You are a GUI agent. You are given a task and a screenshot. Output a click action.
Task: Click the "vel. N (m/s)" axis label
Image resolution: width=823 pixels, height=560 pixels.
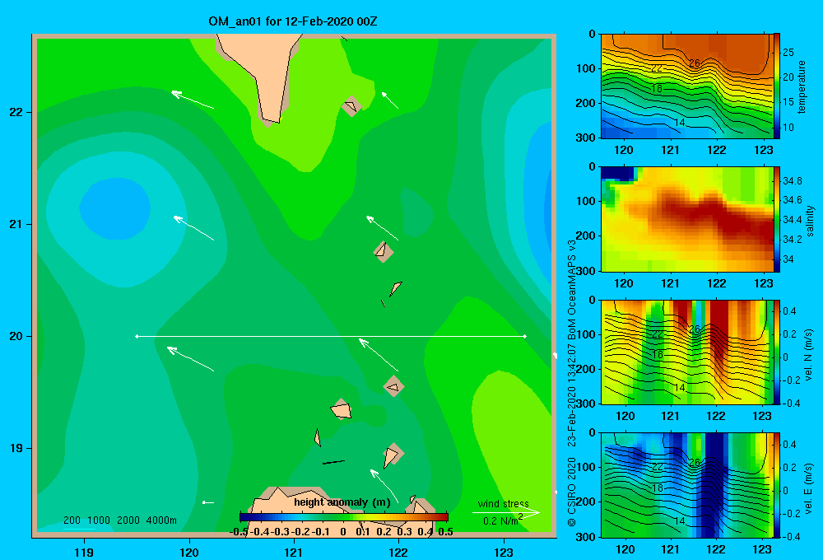click(809, 355)
